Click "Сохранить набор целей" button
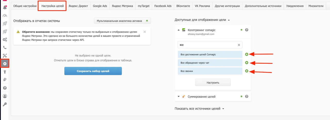This screenshot has height=120, width=330. click(x=93, y=71)
